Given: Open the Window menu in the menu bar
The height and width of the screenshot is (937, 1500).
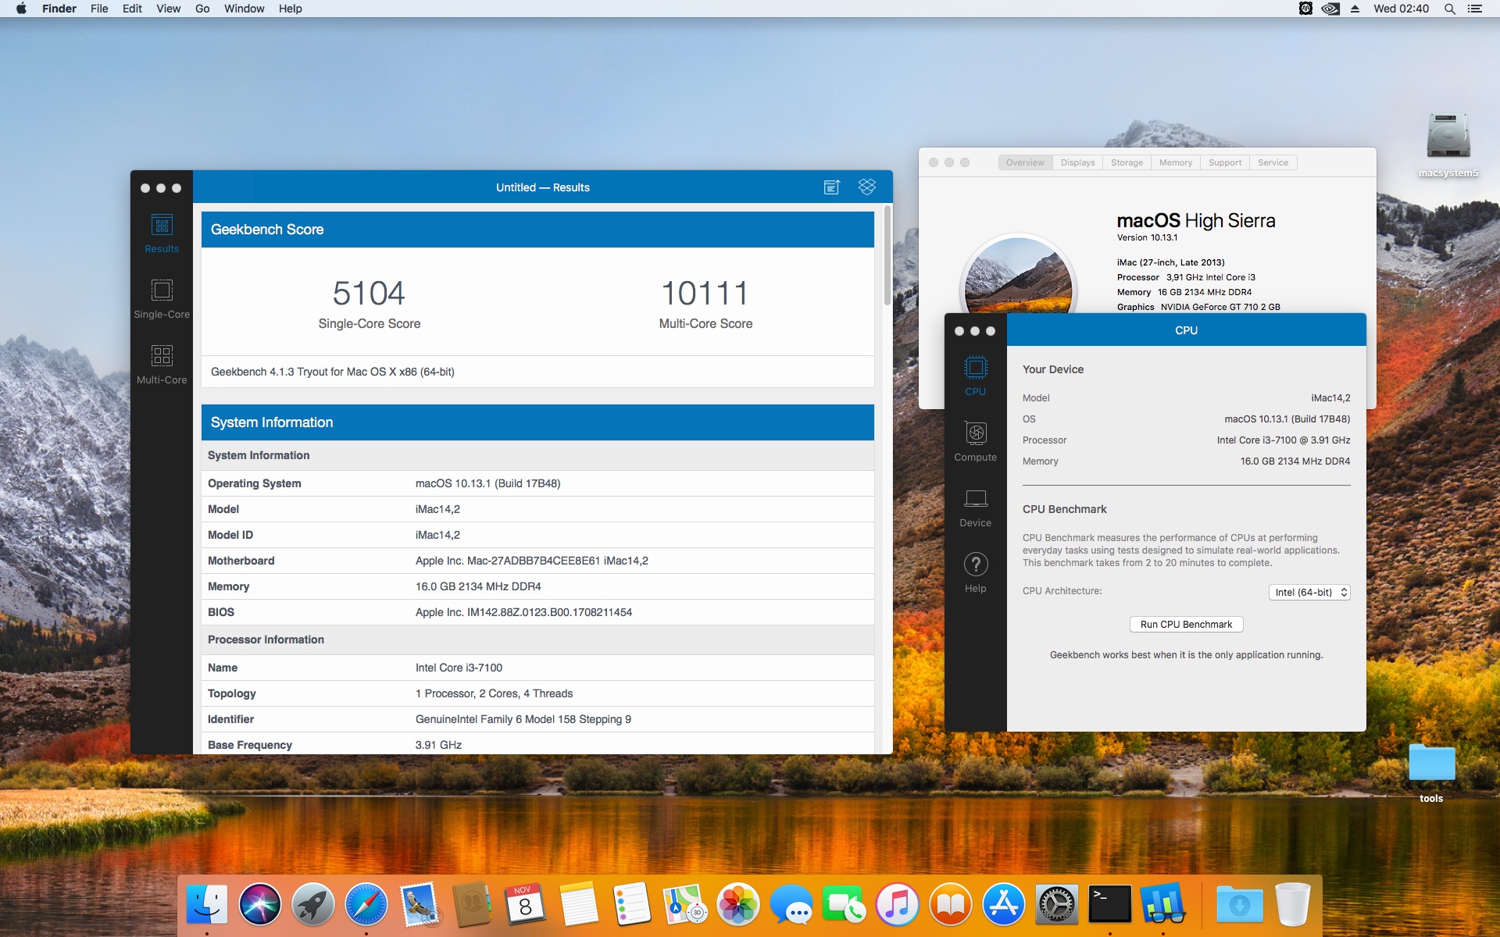Looking at the screenshot, I should pos(244,9).
